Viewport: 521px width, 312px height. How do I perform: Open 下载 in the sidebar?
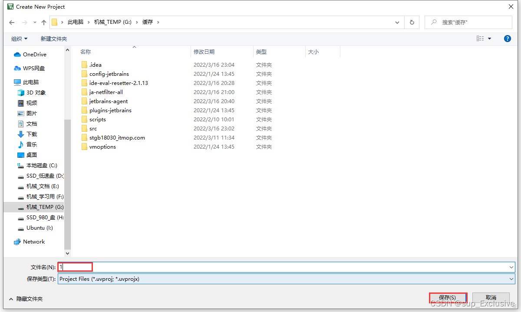(x=27, y=134)
